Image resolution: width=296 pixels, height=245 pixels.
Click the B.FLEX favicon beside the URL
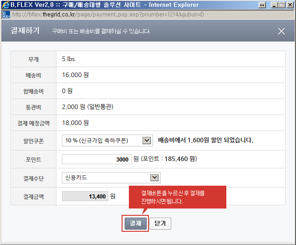pos(6,14)
